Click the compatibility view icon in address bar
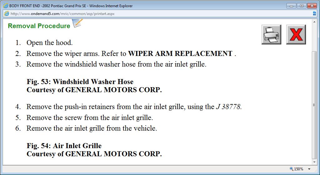Image resolution: width=320 pixels, height=175 pixels. pyautogui.click(x=314, y=14)
